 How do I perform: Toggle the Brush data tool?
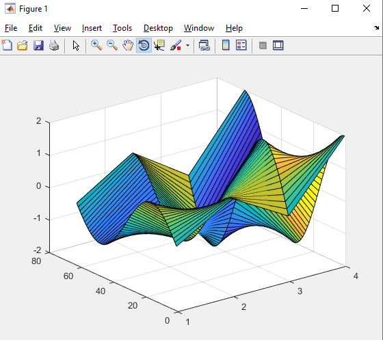176,45
